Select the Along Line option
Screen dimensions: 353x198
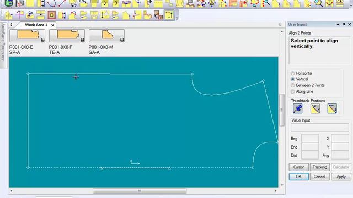(x=302, y=92)
